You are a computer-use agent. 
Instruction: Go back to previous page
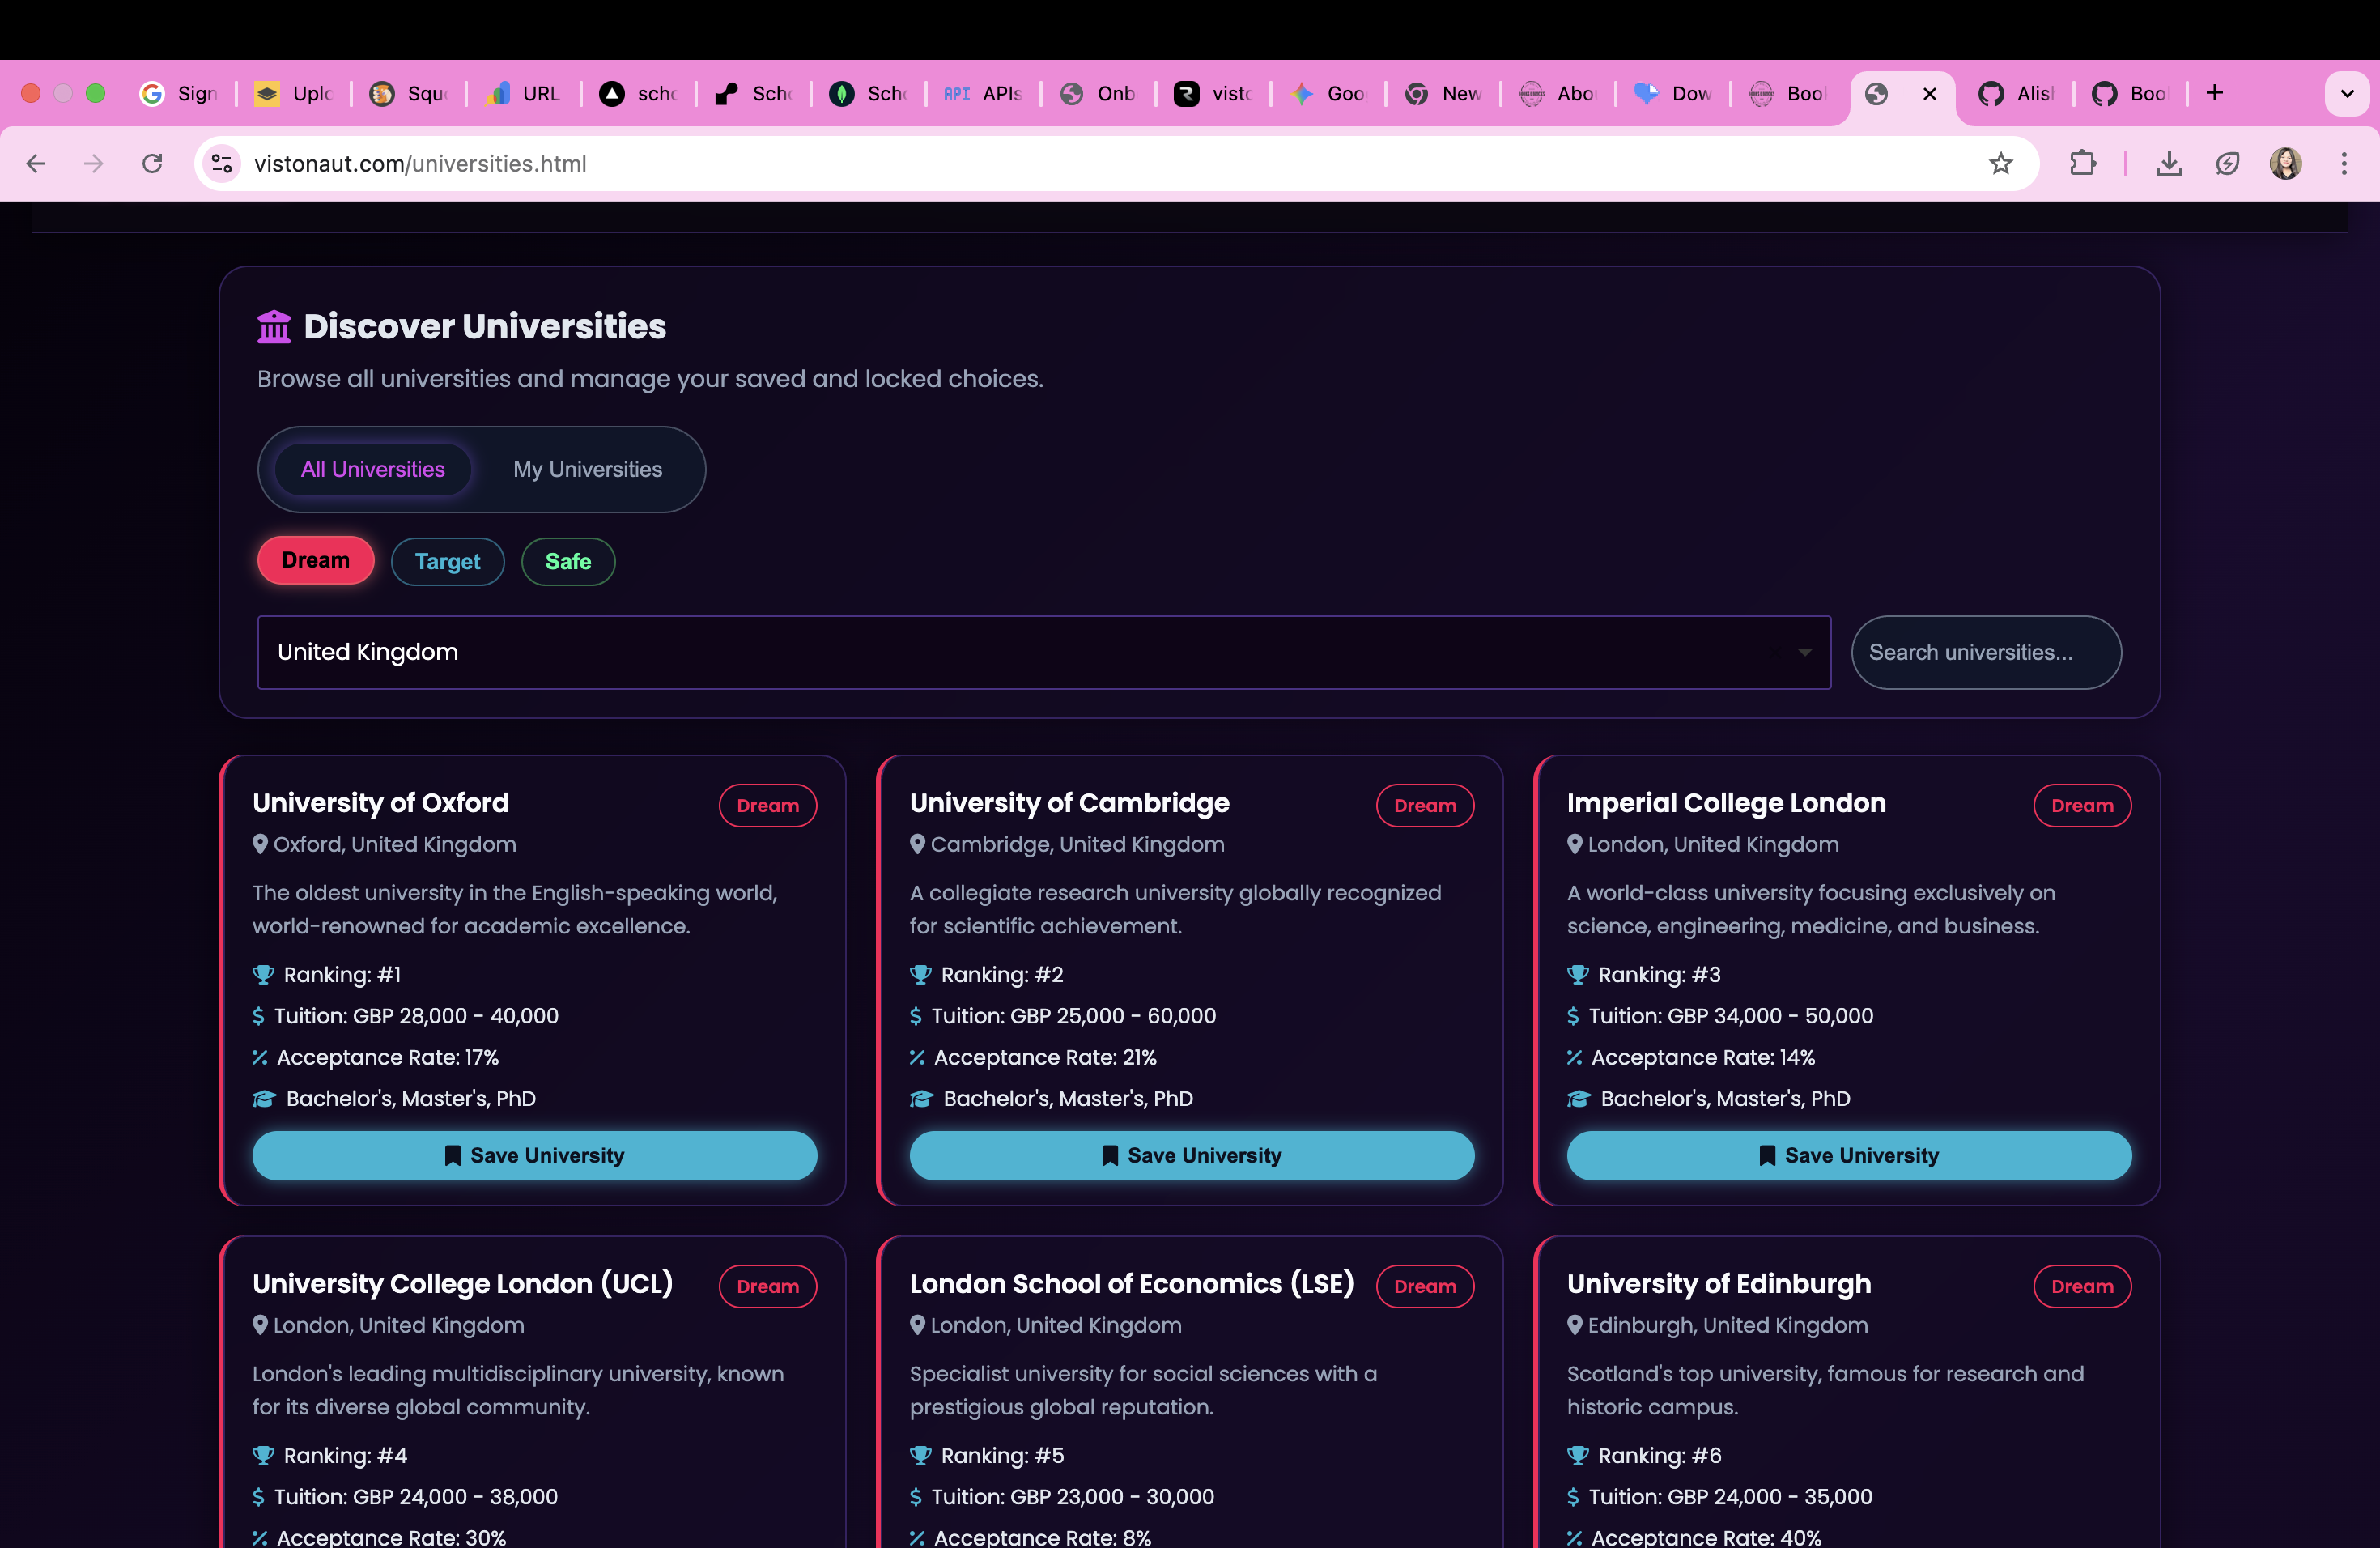pyautogui.click(x=36, y=163)
